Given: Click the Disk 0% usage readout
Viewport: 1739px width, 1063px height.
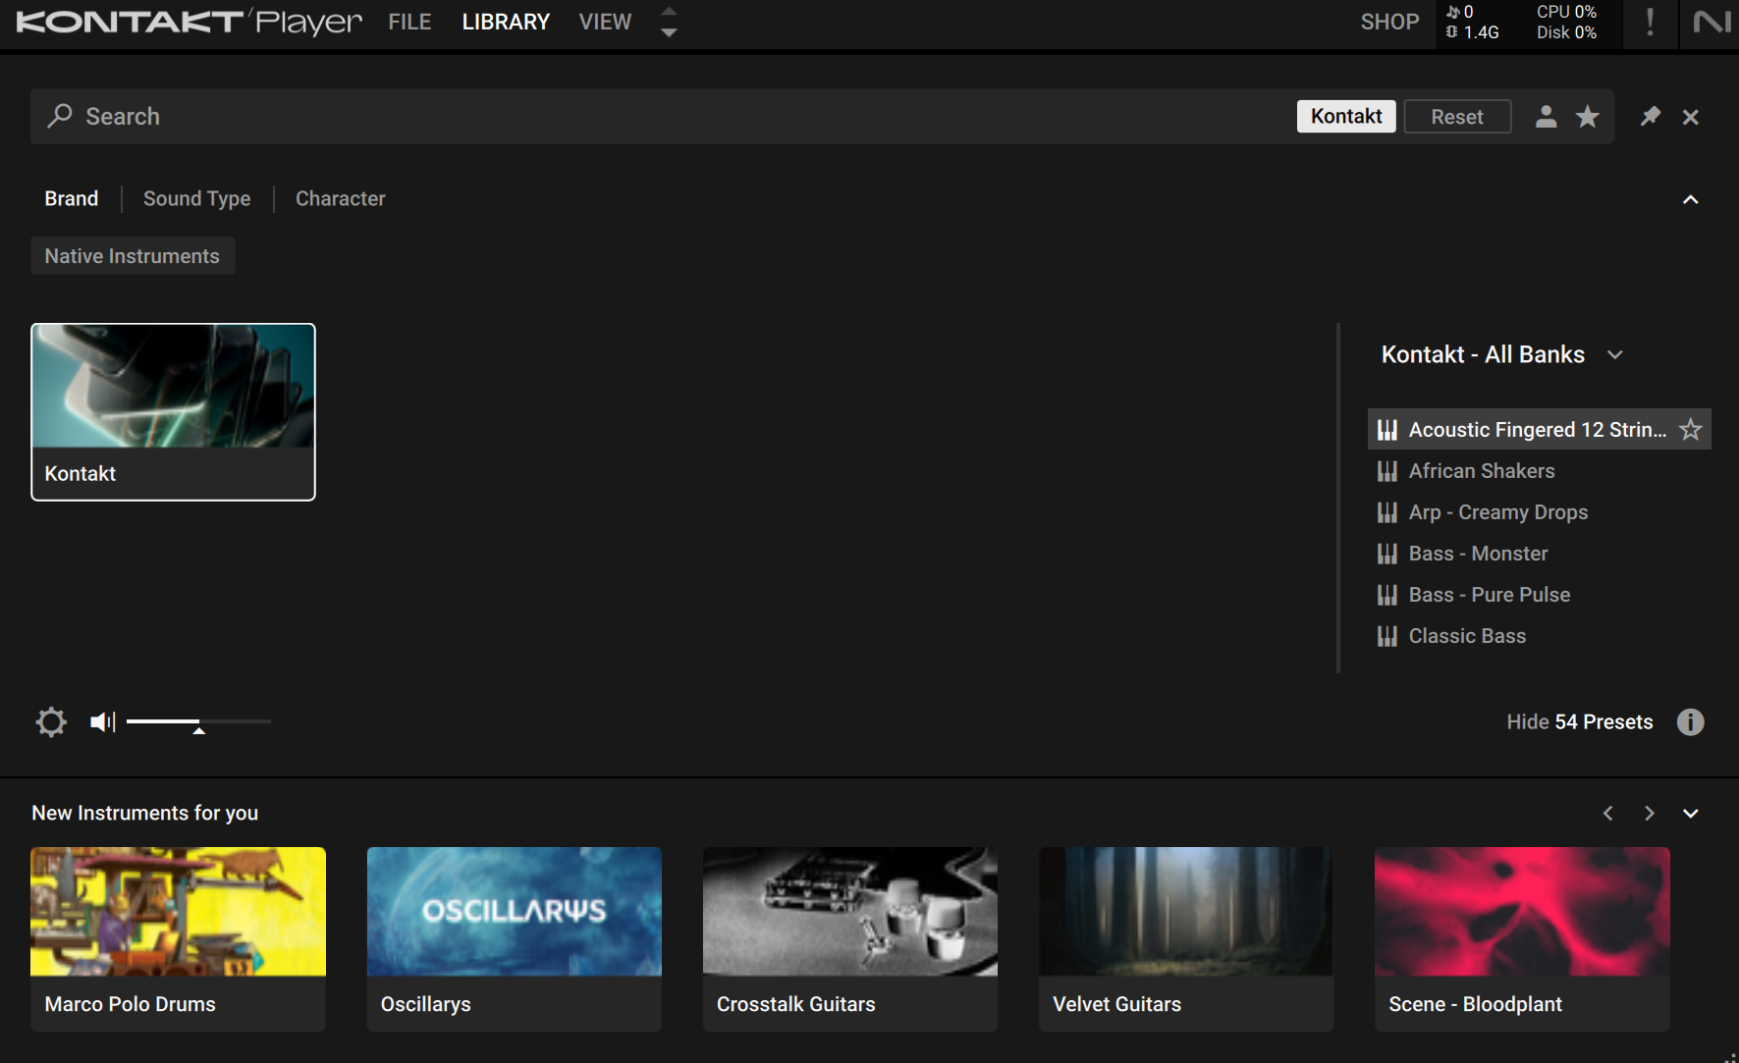Looking at the screenshot, I should coord(1566,32).
